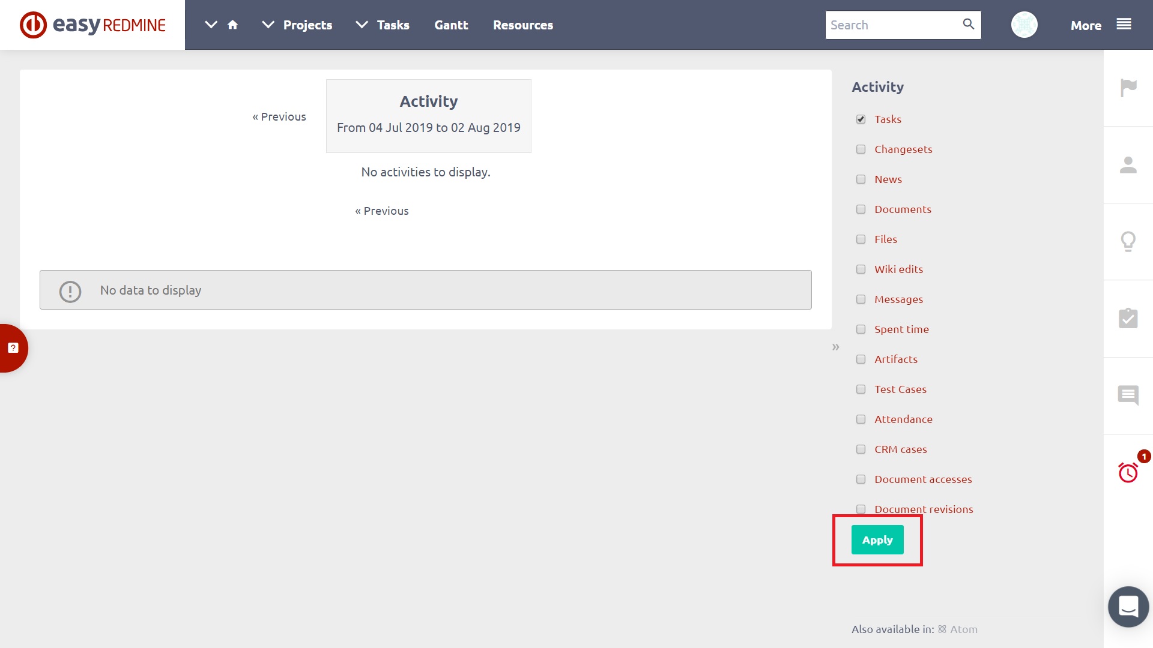Click the Apply button
This screenshot has height=648, width=1153.
877,540
